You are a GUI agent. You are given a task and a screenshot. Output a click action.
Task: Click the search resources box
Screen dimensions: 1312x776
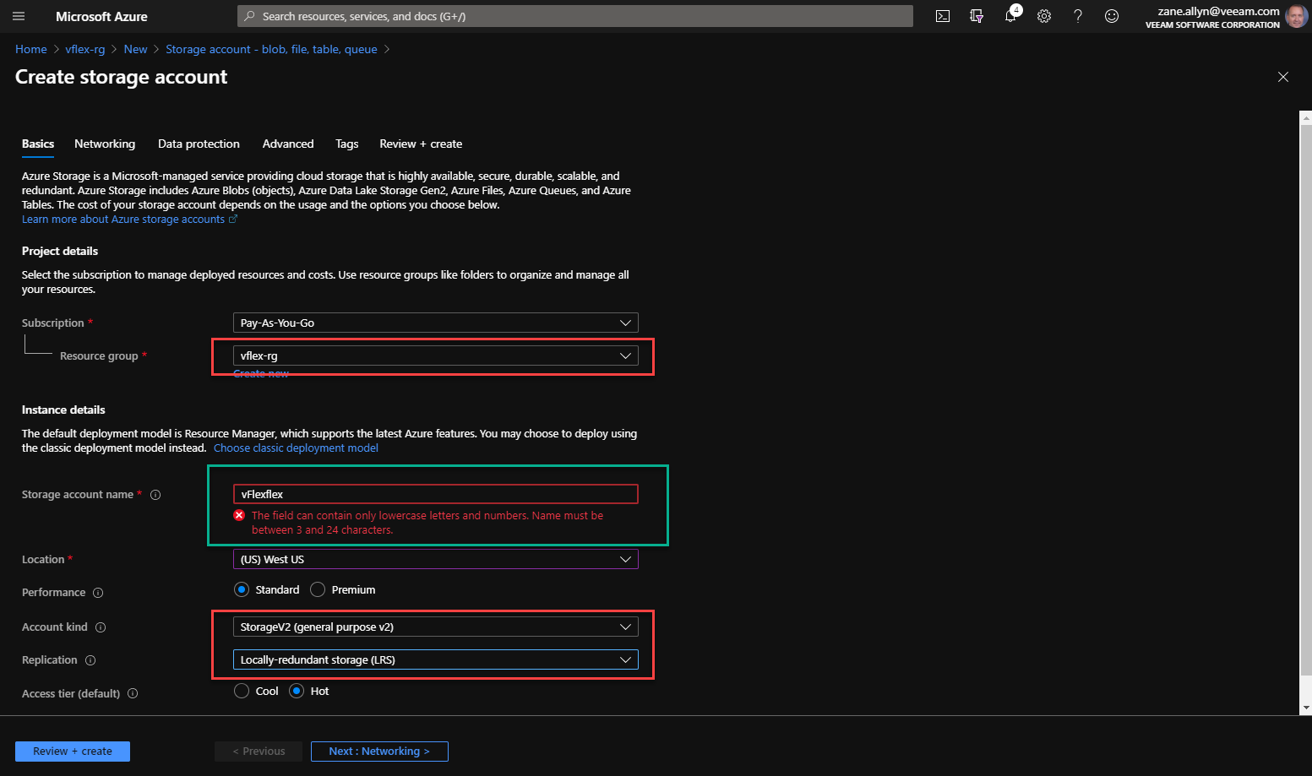(575, 16)
